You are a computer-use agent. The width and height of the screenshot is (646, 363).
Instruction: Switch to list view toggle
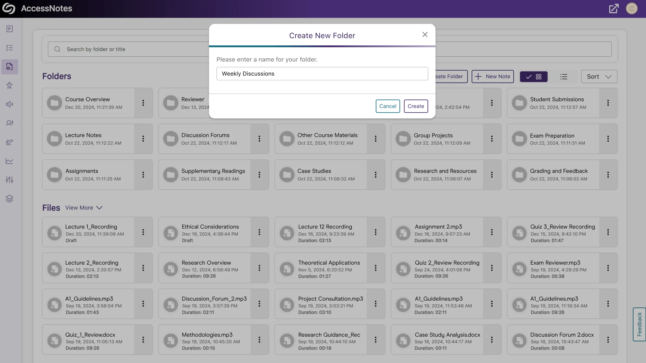pyautogui.click(x=564, y=77)
